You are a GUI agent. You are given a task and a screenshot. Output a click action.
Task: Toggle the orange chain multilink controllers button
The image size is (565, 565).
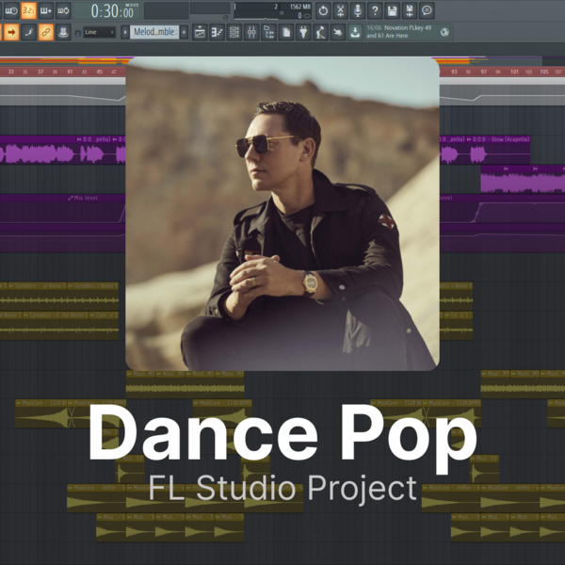(x=46, y=32)
